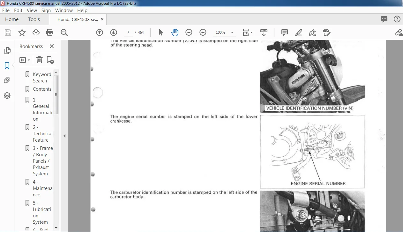Open the Help menu

[x=82, y=11]
